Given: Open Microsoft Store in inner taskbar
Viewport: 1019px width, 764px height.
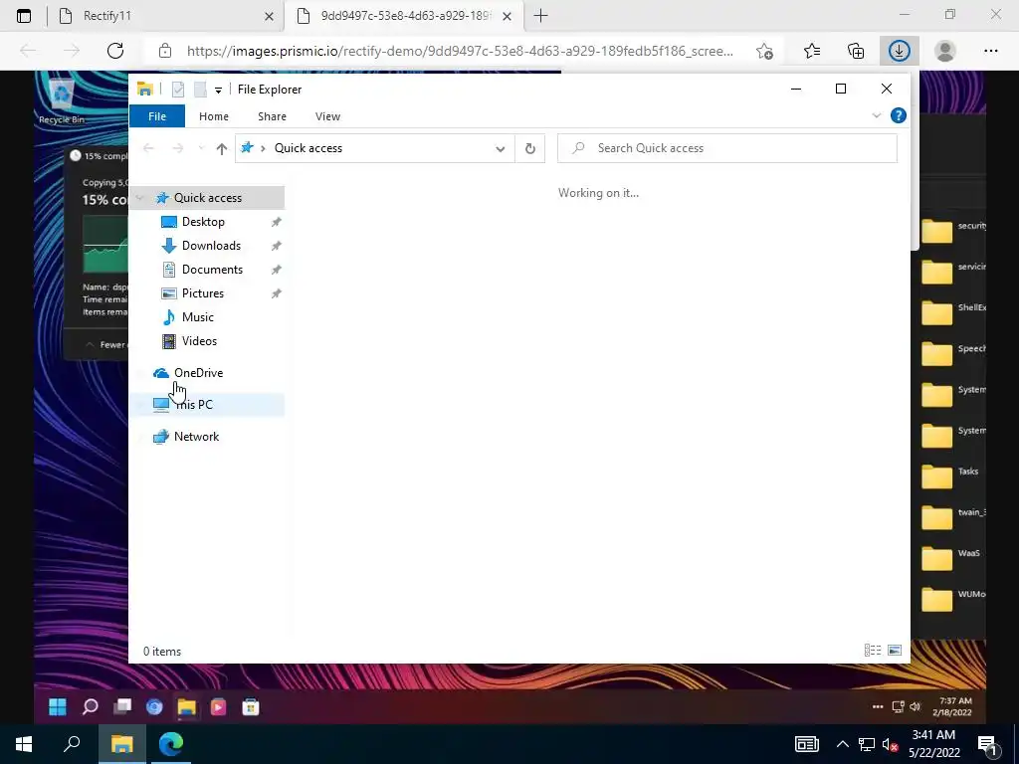Looking at the screenshot, I should pos(251,707).
